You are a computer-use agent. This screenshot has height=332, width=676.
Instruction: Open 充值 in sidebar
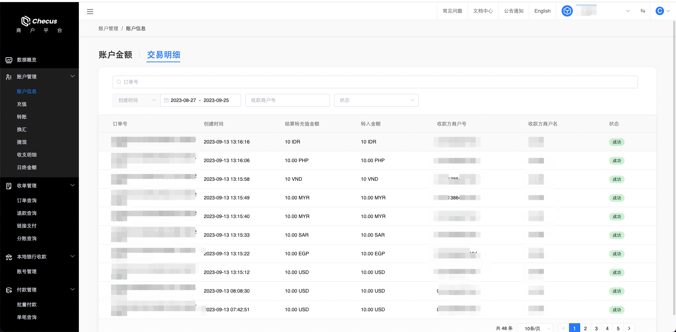click(x=22, y=104)
